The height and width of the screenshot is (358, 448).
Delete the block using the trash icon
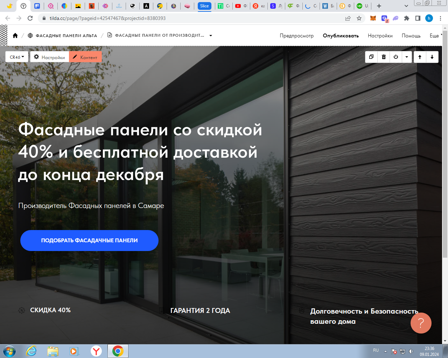(x=384, y=57)
